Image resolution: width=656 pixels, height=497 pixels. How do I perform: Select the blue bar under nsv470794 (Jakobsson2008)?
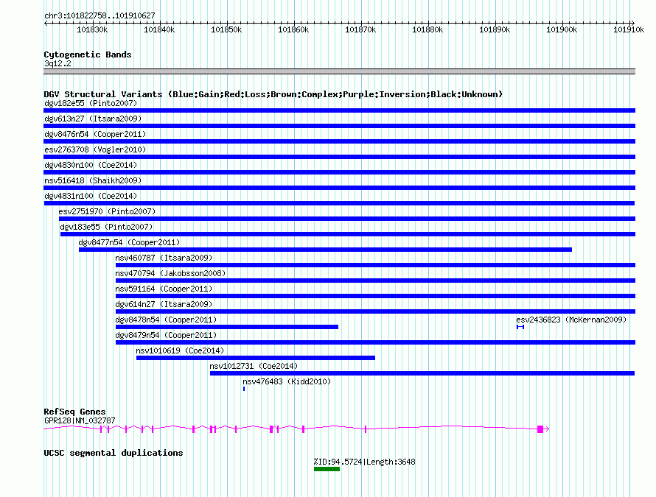375,281
